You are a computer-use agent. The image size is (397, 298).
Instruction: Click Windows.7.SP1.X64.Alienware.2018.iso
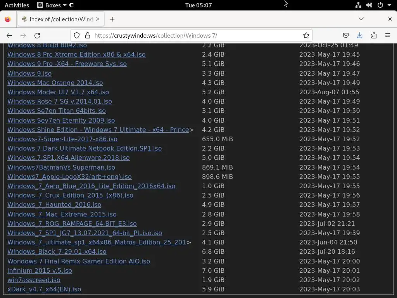pyautogui.click(x=69, y=158)
